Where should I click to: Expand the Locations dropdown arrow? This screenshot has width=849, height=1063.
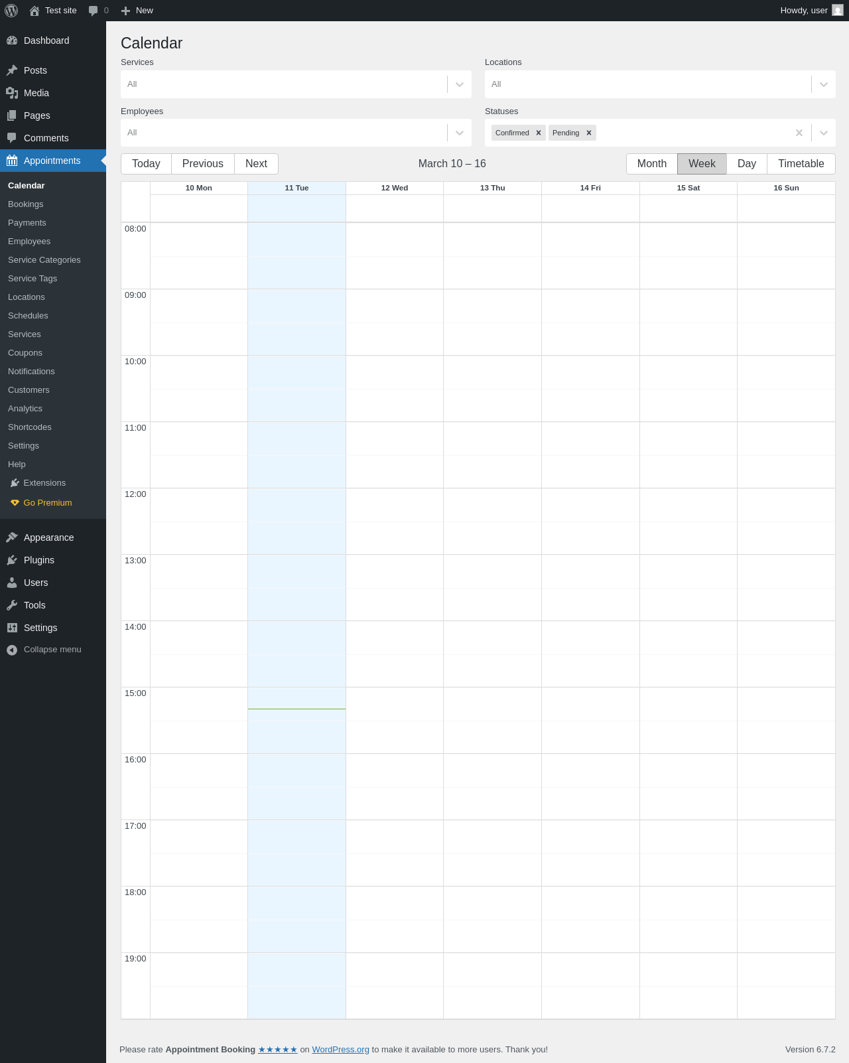pyautogui.click(x=824, y=84)
